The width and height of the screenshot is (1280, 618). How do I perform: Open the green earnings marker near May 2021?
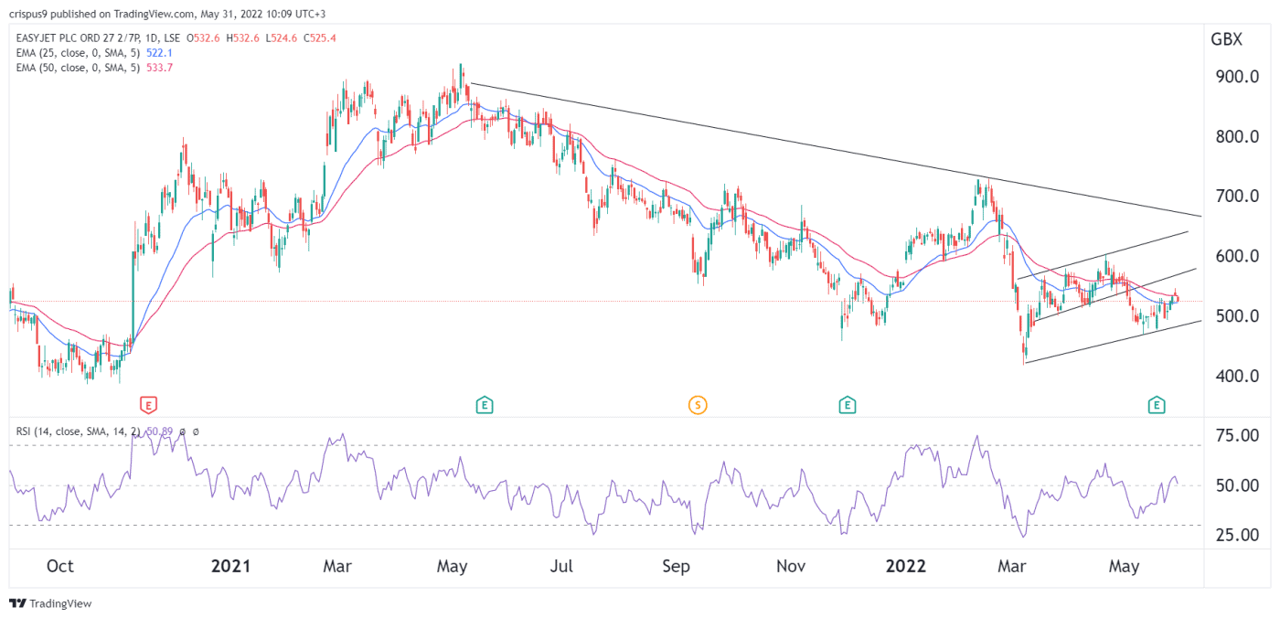[x=484, y=404]
